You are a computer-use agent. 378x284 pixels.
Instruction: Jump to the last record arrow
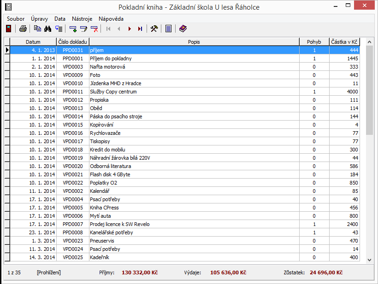point(140,29)
